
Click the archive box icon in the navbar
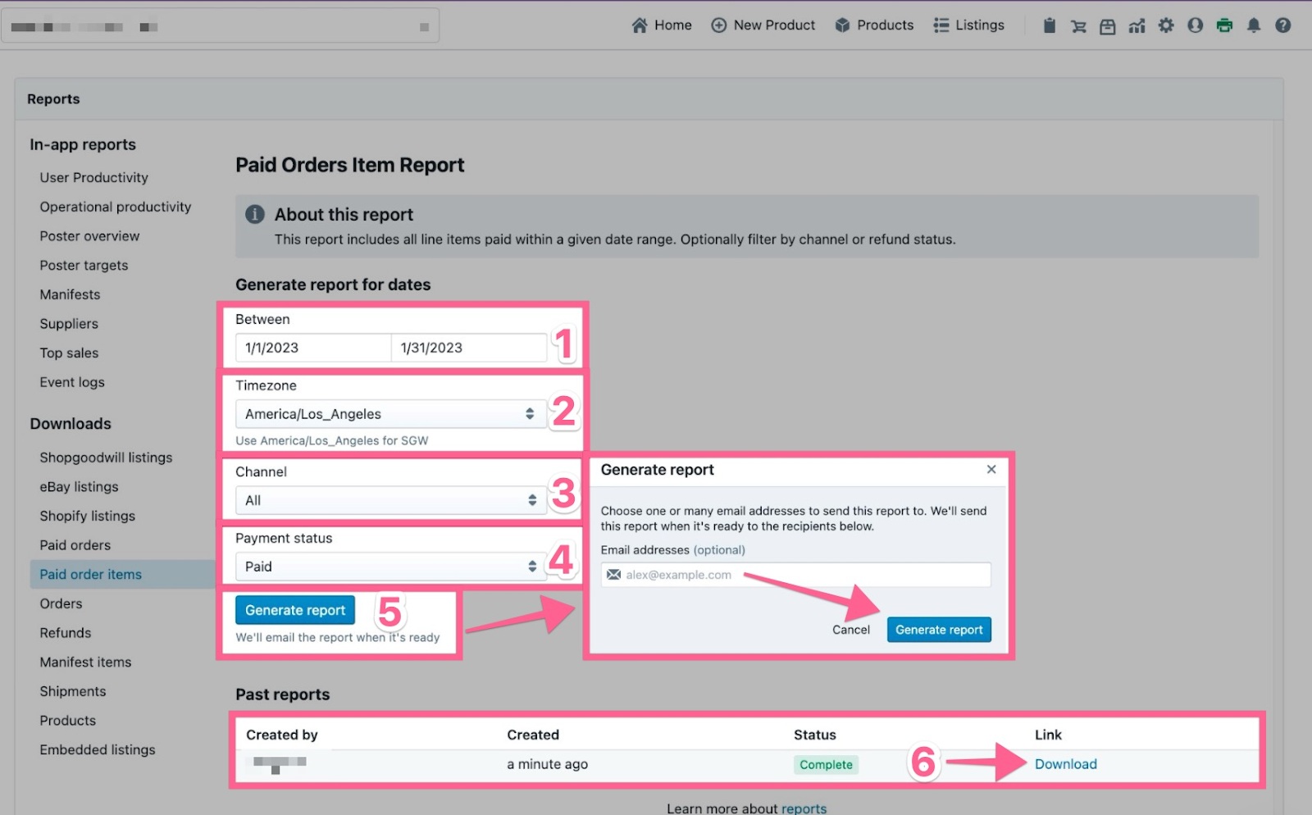coord(1107,25)
